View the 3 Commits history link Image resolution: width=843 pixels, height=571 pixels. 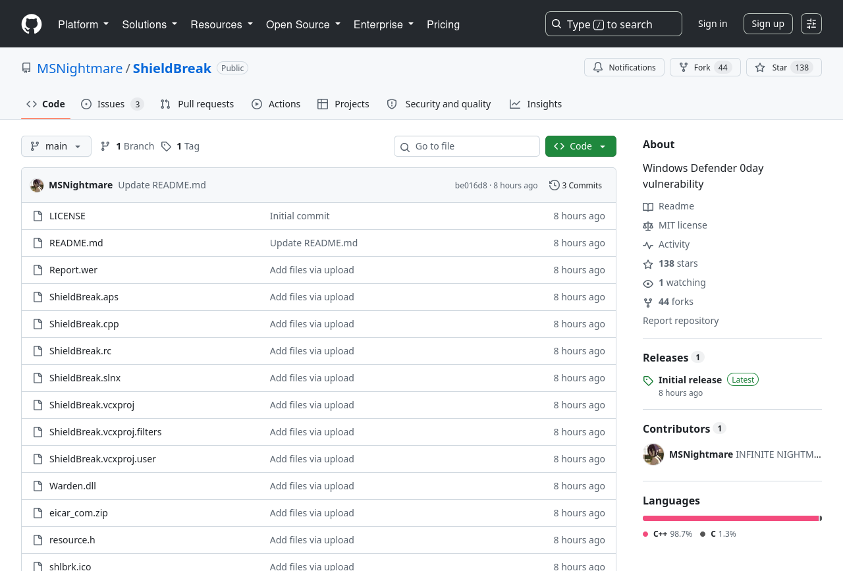[x=576, y=185]
